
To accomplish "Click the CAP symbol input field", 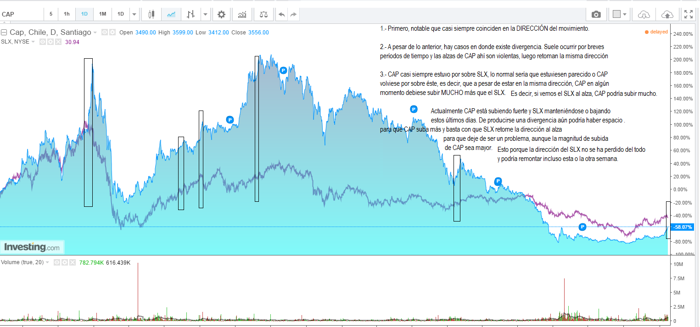I will 22,14.
